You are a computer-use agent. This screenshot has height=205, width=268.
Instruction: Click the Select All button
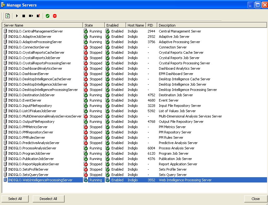[x=15, y=199]
